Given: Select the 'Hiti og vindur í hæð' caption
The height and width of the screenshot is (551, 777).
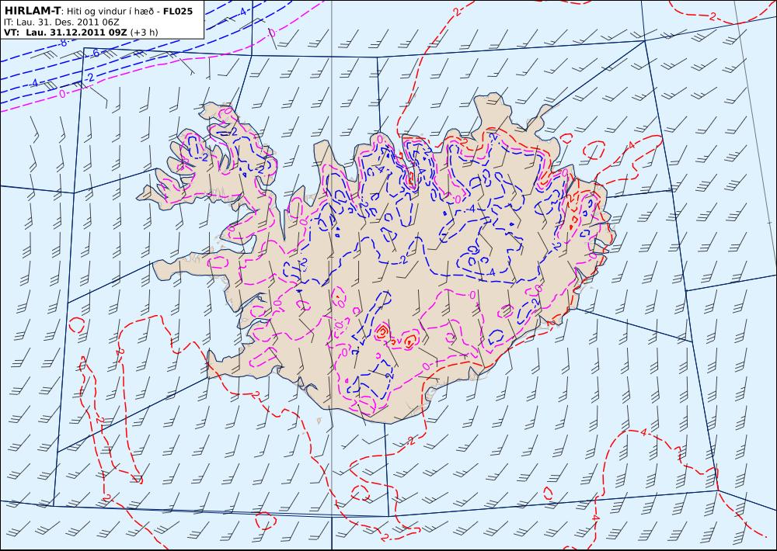Looking at the screenshot, I should [111, 12].
